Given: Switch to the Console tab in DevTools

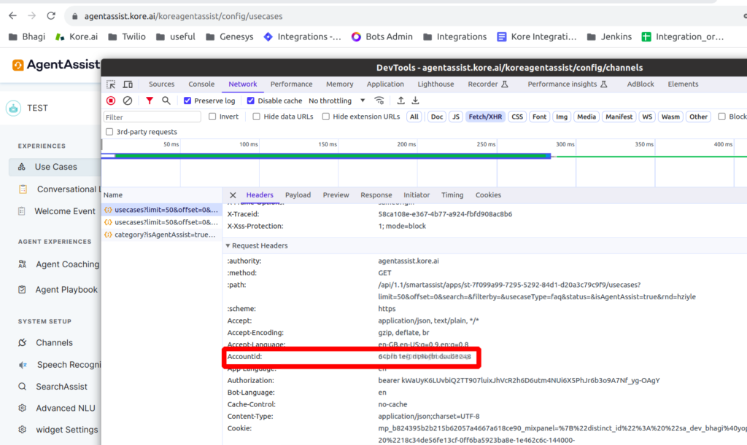Looking at the screenshot, I should tap(201, 84).
